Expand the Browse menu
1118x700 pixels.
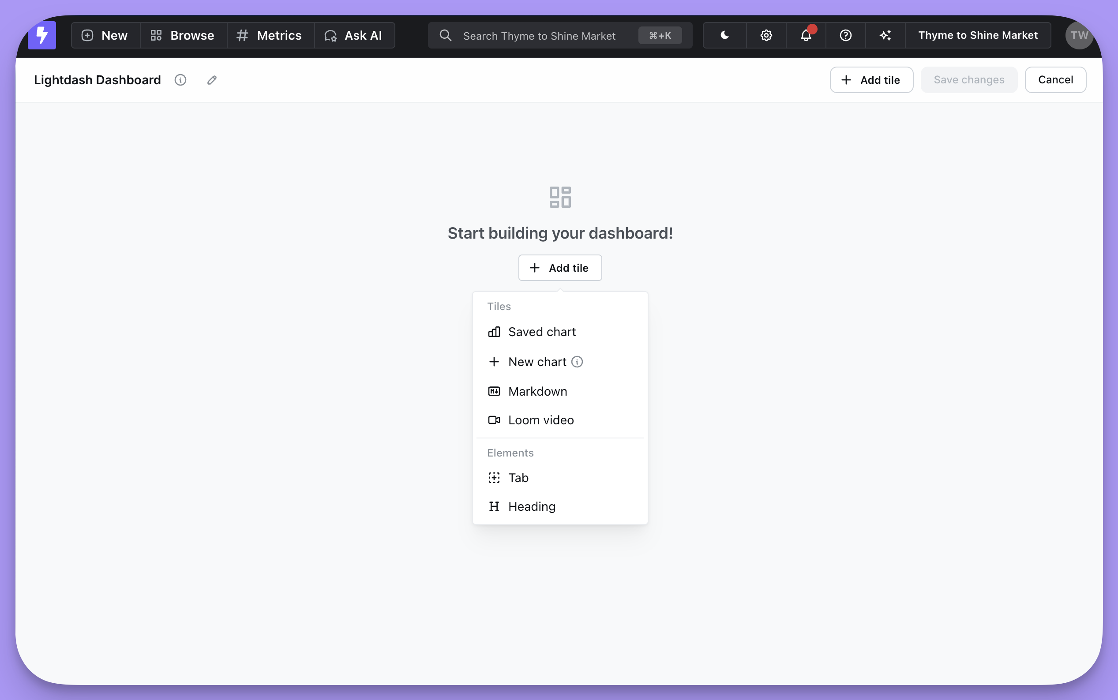pos(183,35)
